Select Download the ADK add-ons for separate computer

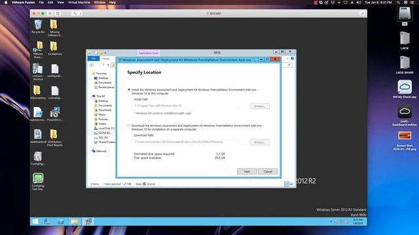129,125
